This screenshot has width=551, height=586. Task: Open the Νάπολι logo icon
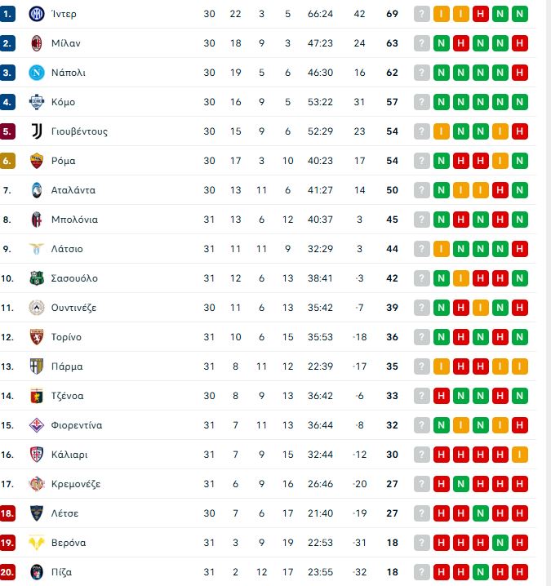(x=36, y=73)
